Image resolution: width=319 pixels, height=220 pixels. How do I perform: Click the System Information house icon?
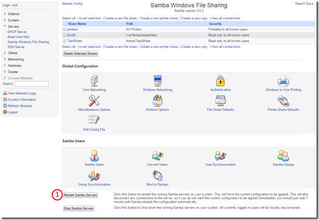click(5, 99)
